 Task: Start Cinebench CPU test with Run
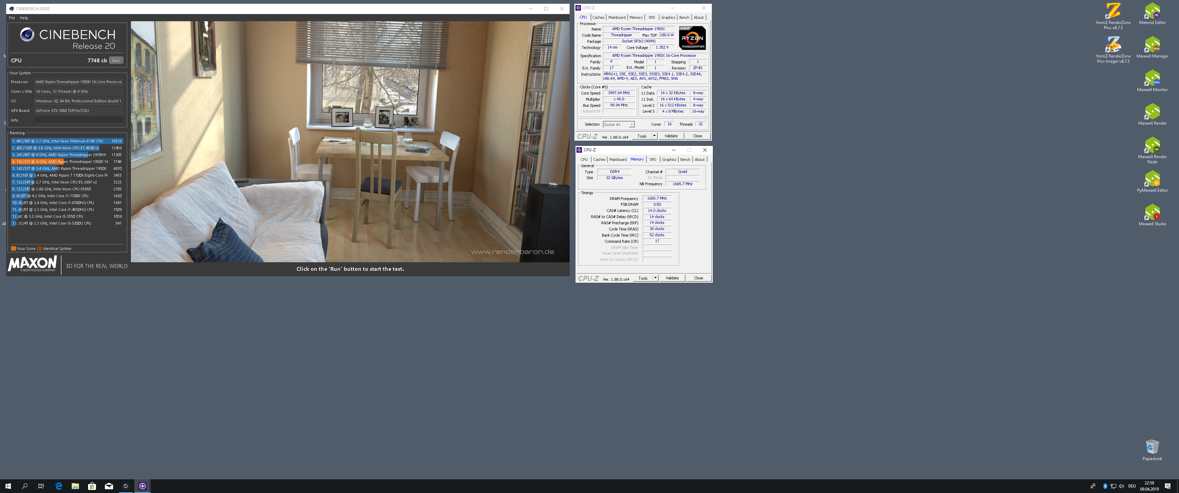[x=116, y=60]
